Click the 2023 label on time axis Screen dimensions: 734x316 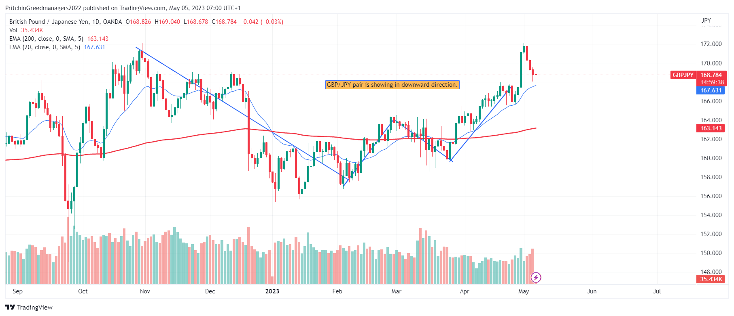point(272,291)
